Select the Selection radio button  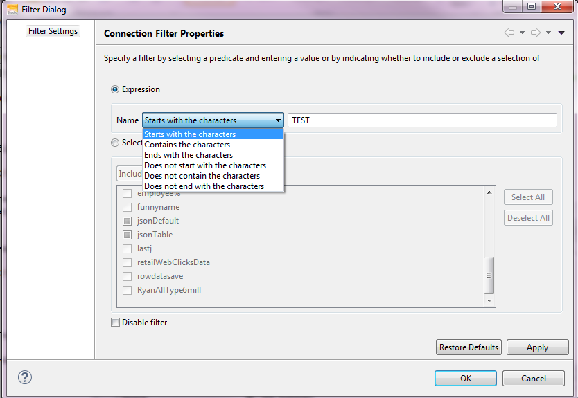tap(115, 143)
